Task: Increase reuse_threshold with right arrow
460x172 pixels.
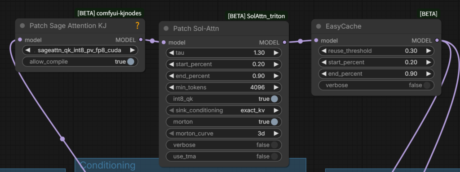Action: click(x=429, y=51)
